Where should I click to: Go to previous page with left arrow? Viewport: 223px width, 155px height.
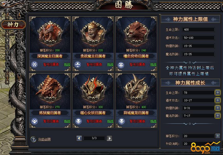tap(79, 138)
